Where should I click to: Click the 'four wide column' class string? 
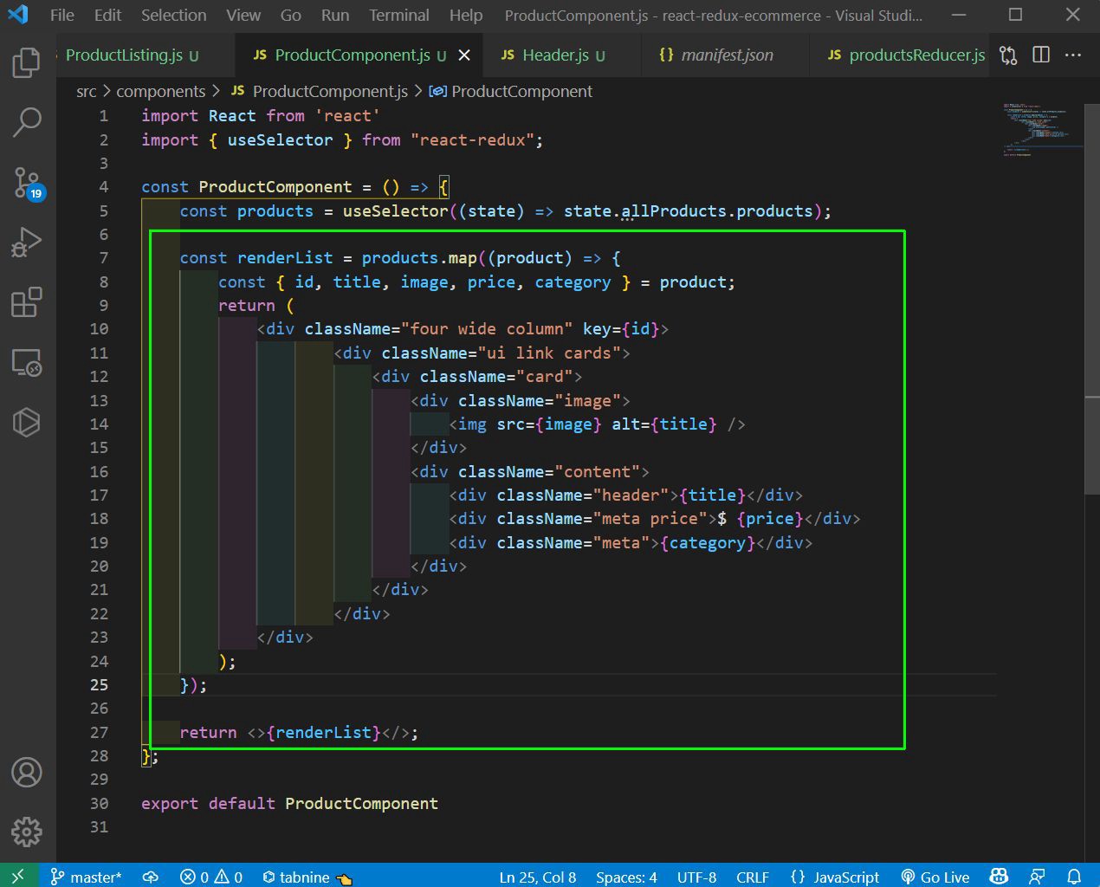tap(487, 329)
